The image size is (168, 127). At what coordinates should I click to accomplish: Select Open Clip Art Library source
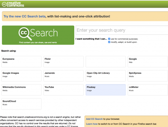(106, 76)
